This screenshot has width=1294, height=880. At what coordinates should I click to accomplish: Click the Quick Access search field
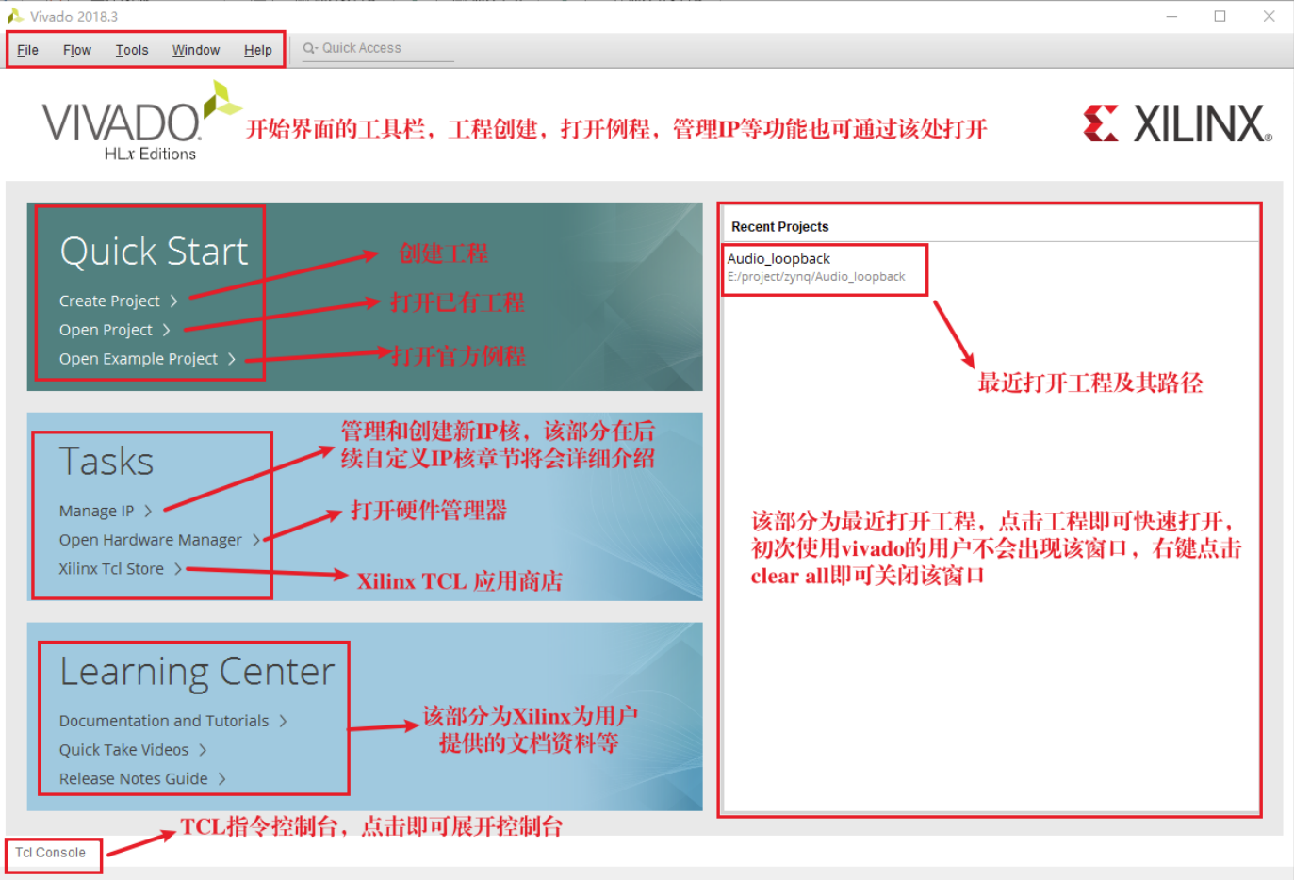(378, 48)
